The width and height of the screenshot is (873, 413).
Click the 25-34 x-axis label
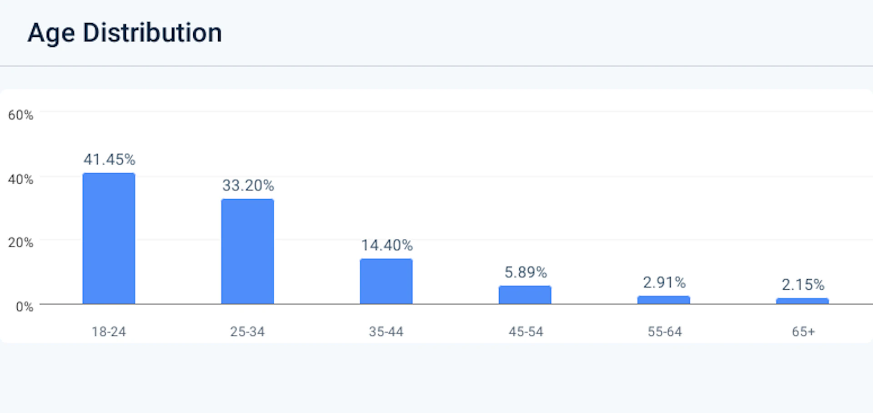coord(247,332)
